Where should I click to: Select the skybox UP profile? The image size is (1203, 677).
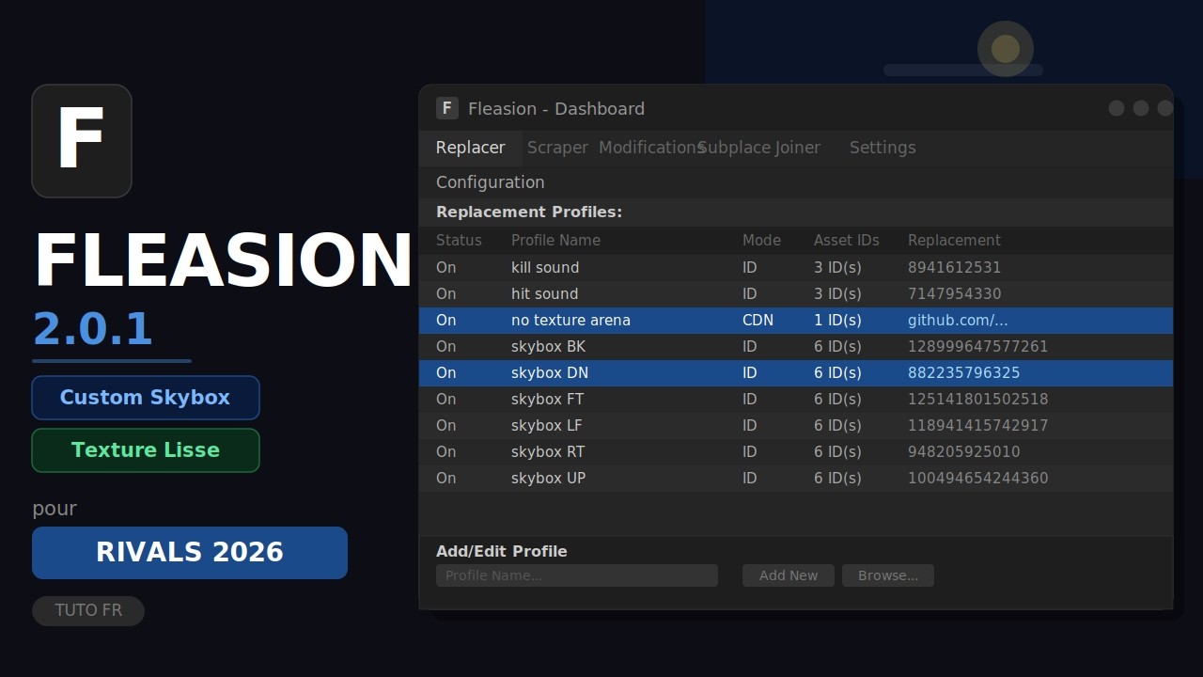(x=796, y=479)
